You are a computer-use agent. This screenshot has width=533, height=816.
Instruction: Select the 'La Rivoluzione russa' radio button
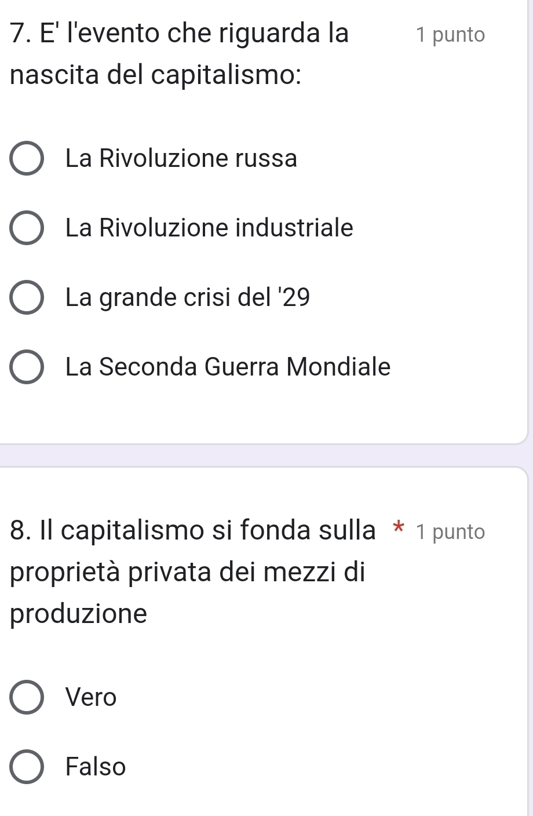(26, 159)
